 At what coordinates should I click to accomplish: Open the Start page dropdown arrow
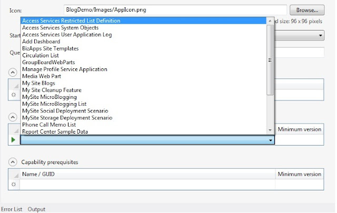[320, 35]
